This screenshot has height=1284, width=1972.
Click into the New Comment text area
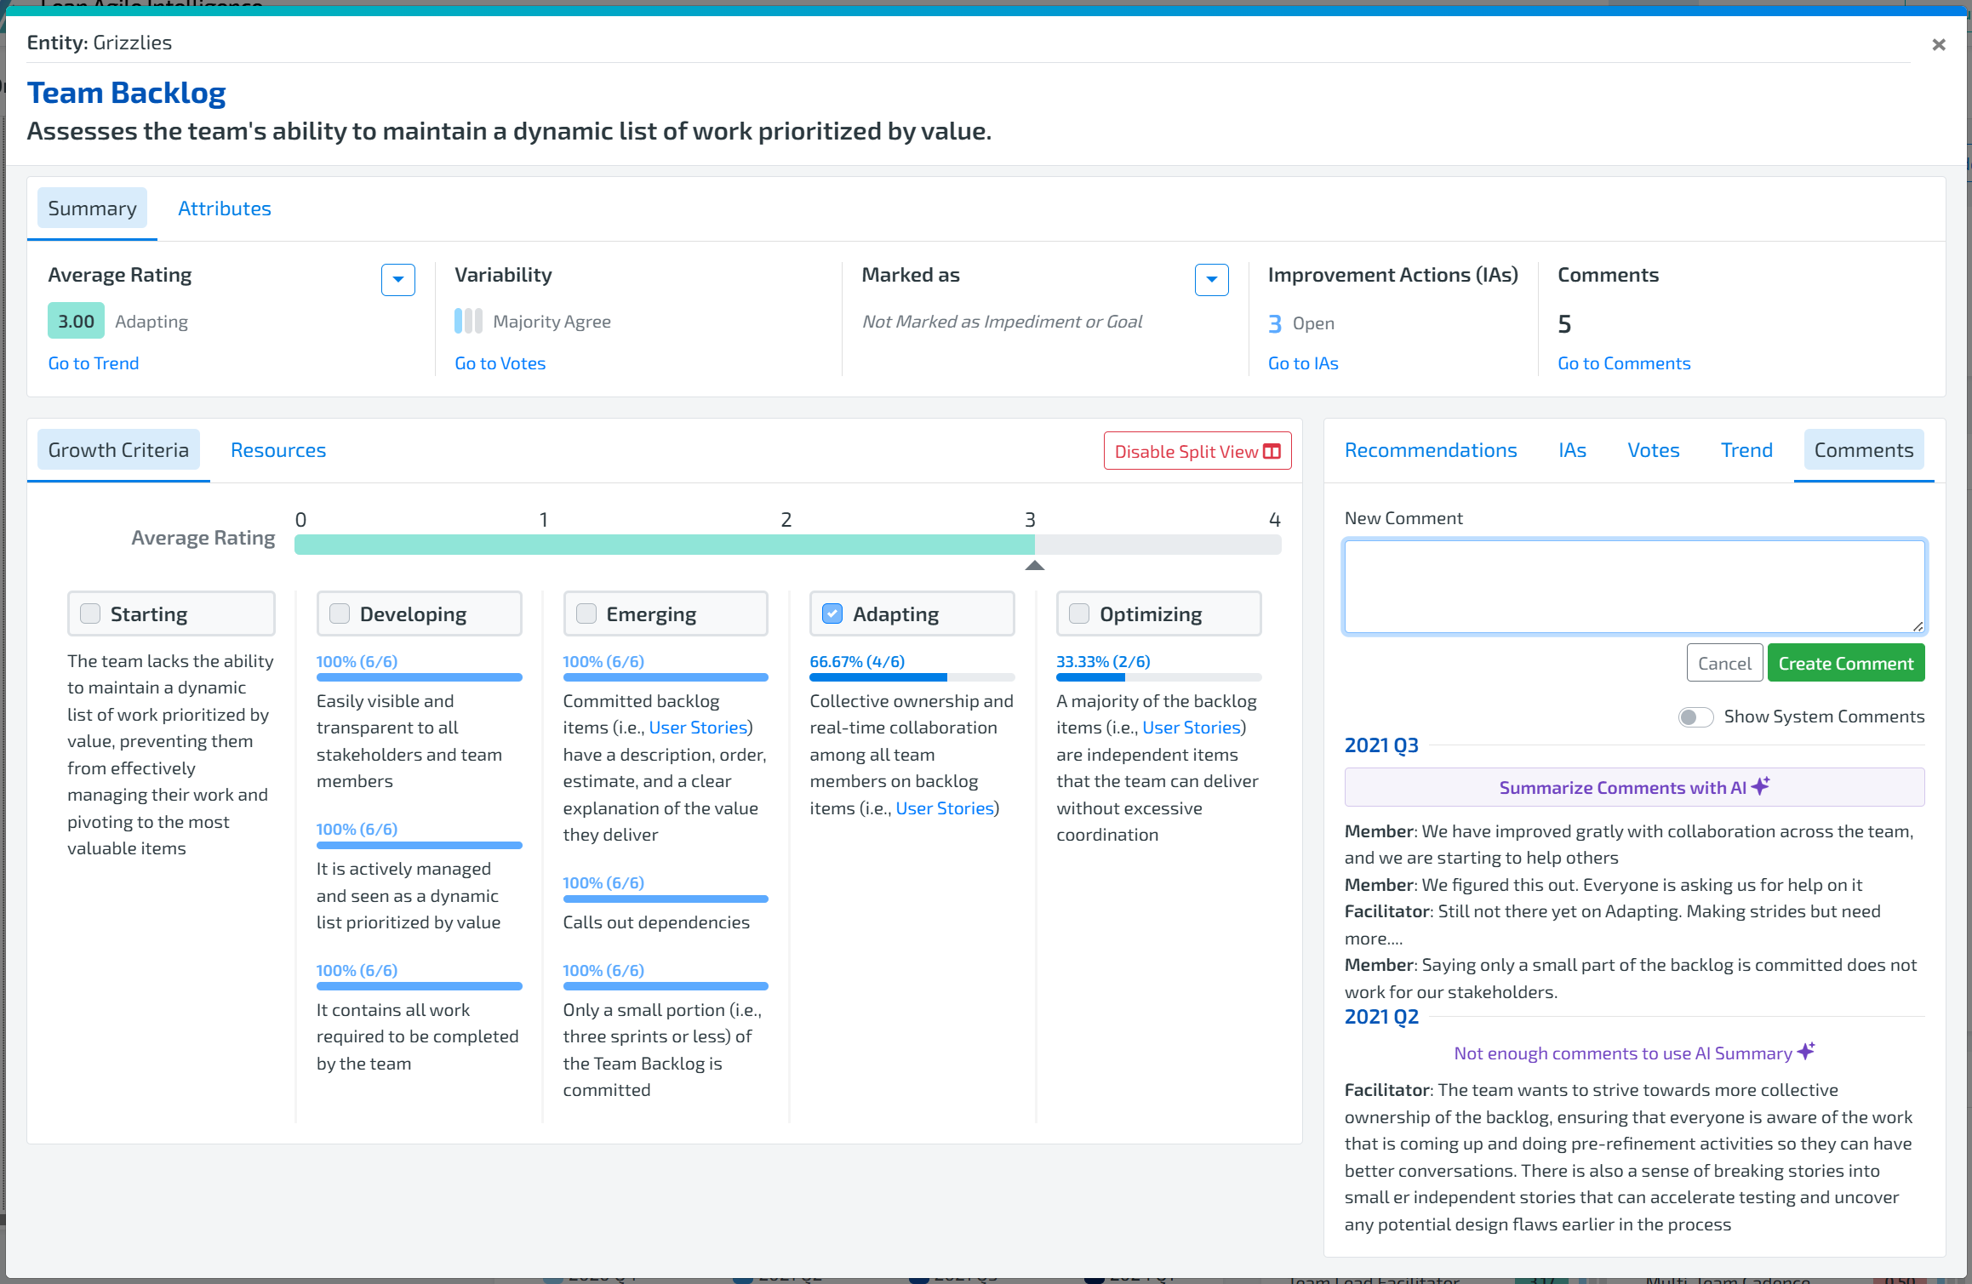pyautogui.click(x=1633, y=586)
